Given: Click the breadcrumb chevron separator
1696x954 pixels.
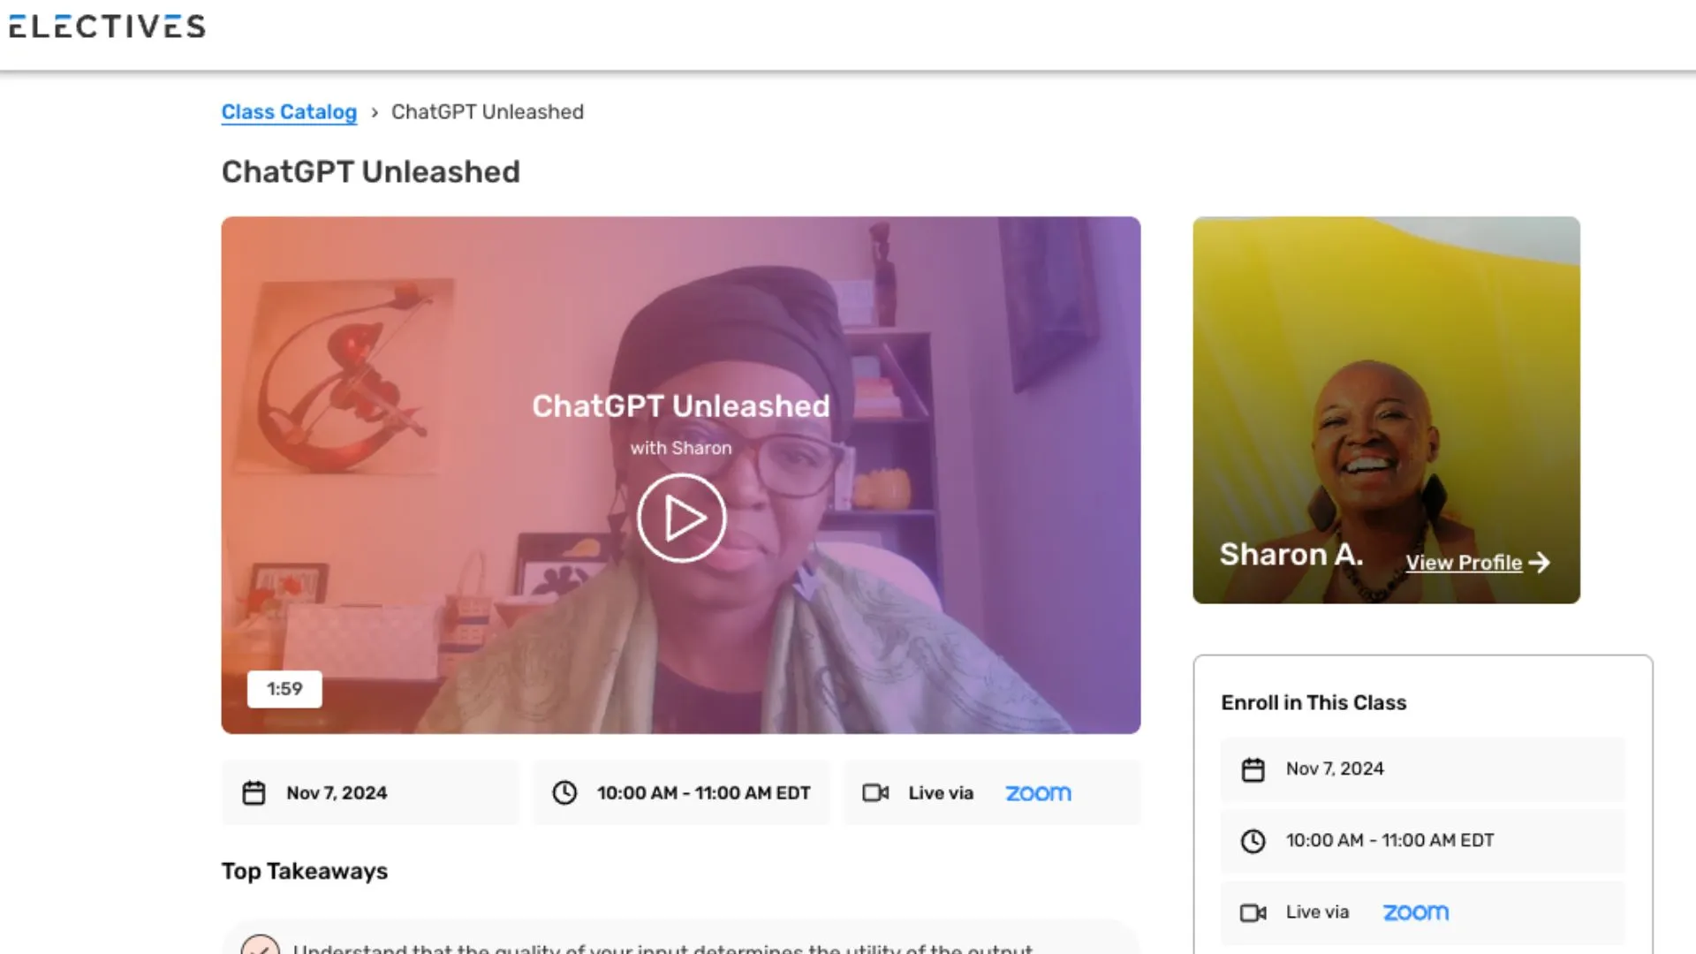Looking at the screenshot, I should pos(375,112).
